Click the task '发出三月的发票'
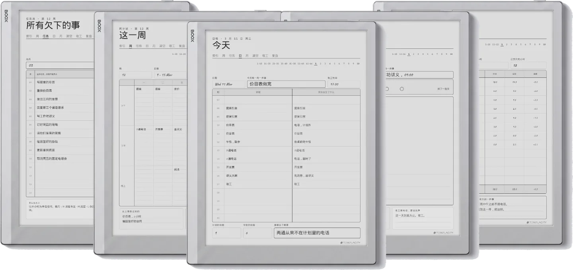The height and width of the screenshot is (270, 573). pos(47,99)
